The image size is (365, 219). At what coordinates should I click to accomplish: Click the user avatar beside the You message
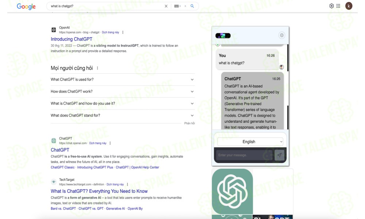click(x=281, y=67)
